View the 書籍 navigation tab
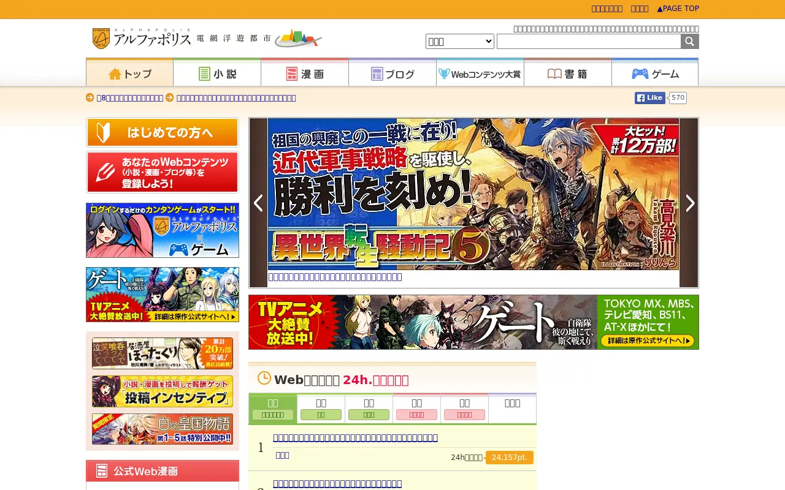 (x=568, y=73)
